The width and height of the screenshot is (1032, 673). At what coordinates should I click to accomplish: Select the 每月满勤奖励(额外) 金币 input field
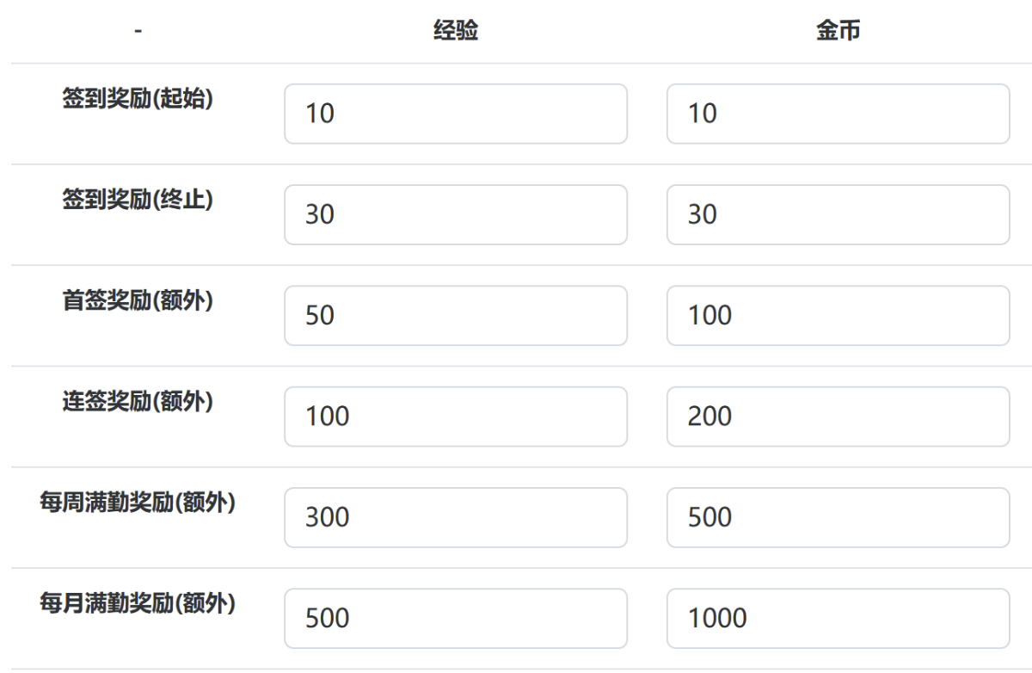coord(838,618)
